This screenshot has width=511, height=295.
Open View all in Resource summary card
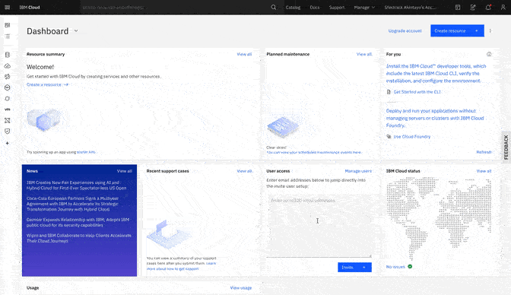coord(244,54)
